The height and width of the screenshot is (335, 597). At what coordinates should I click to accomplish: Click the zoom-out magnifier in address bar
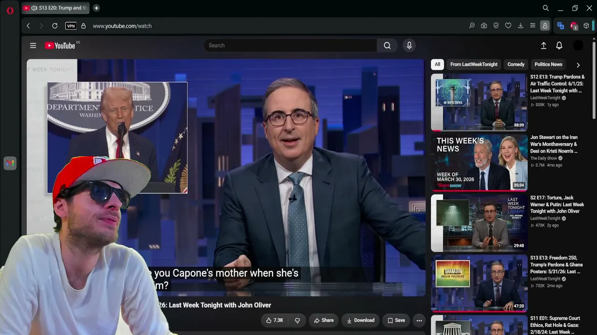coord(472,26)
